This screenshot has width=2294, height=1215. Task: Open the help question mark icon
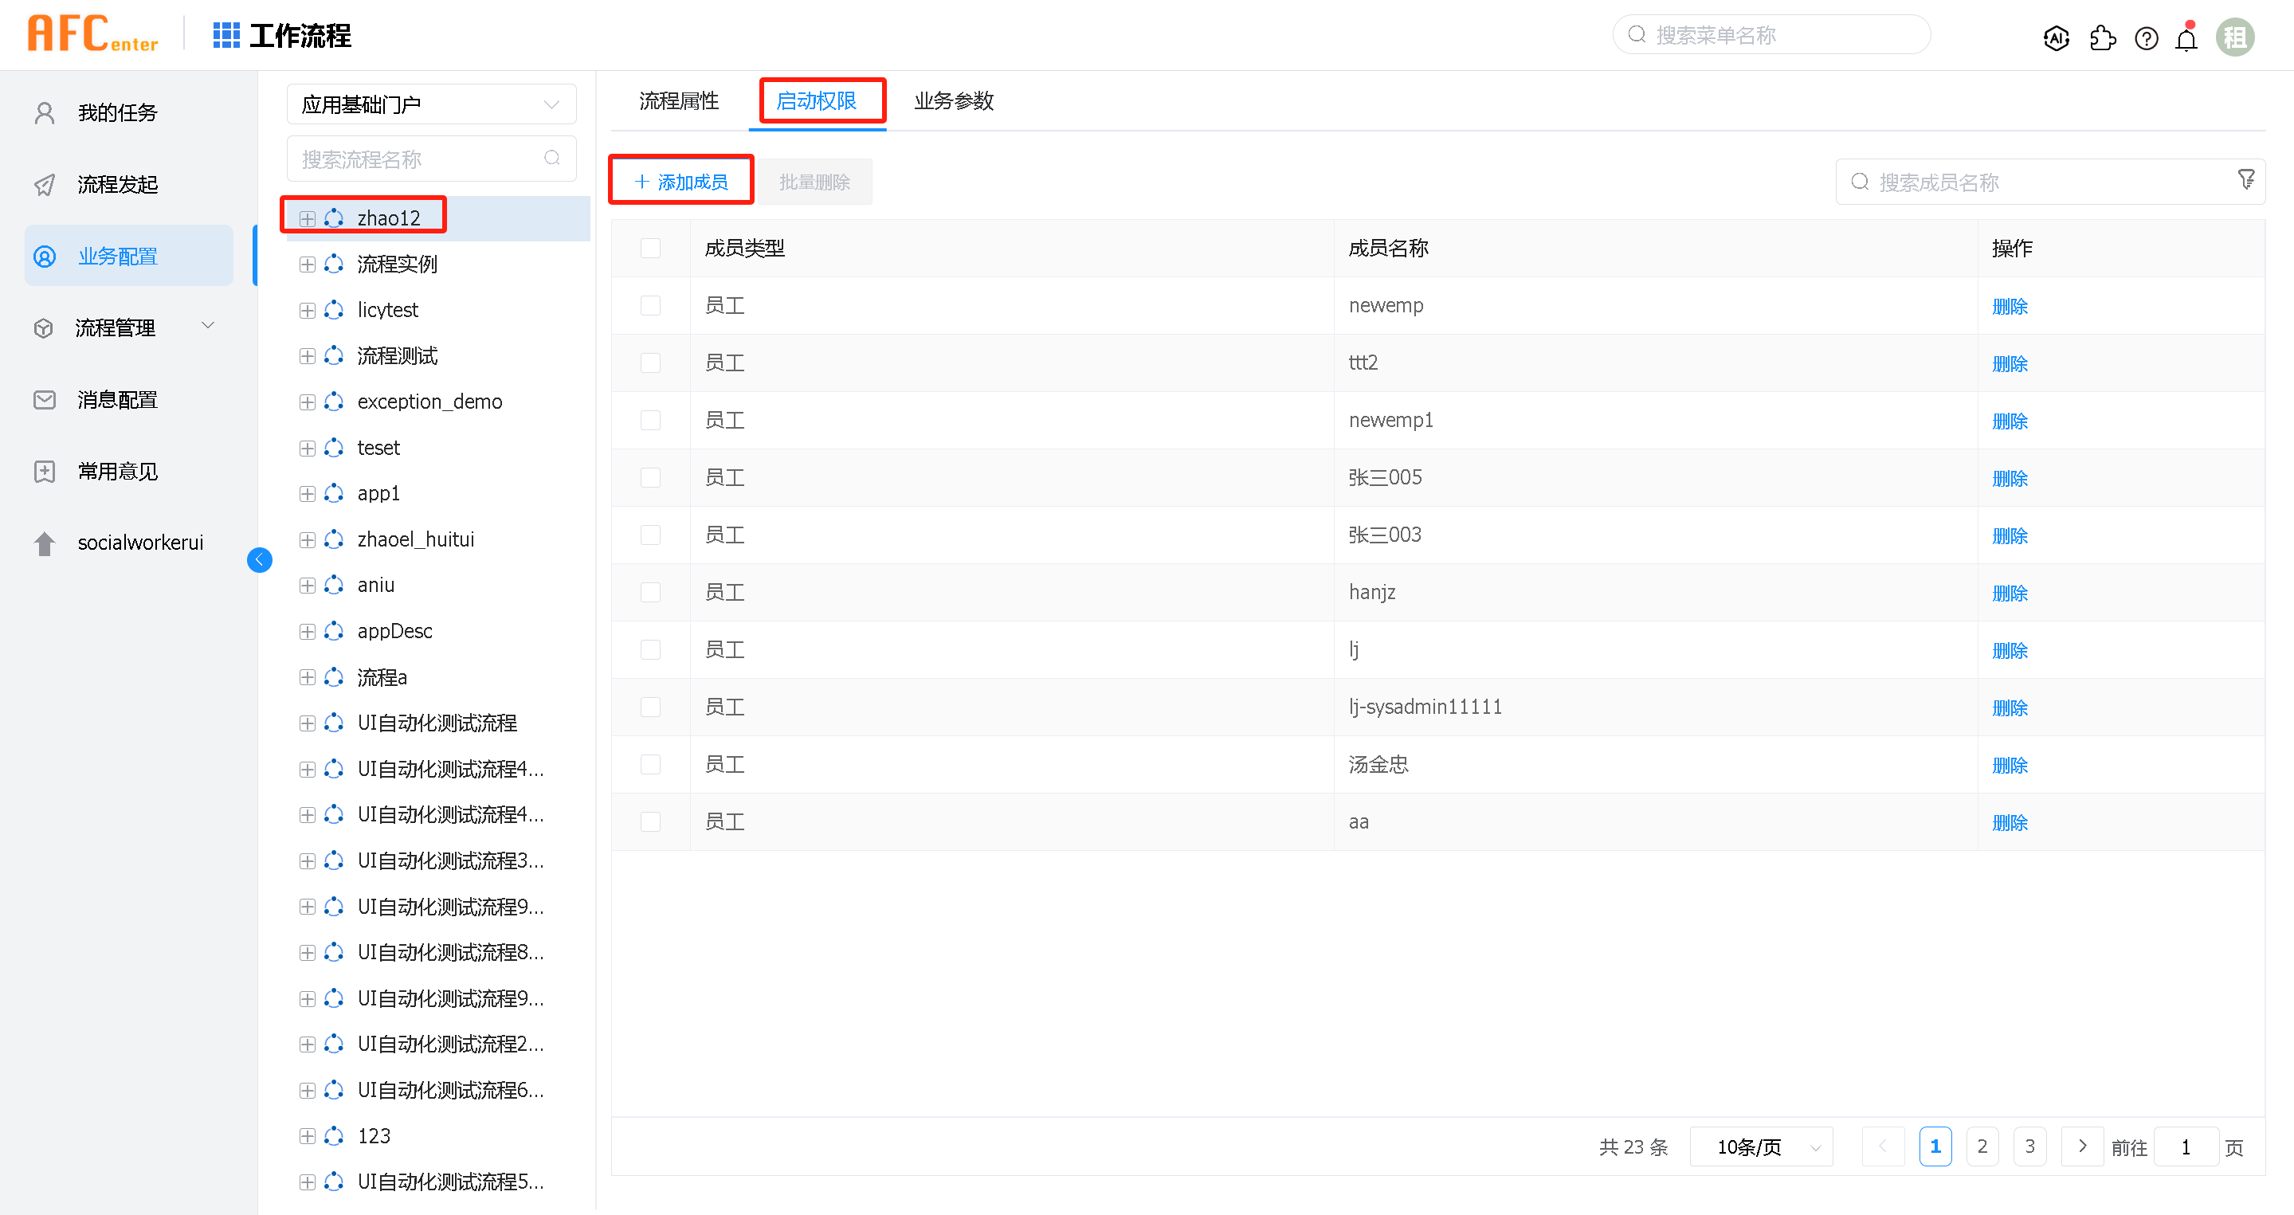point(2146,38)
